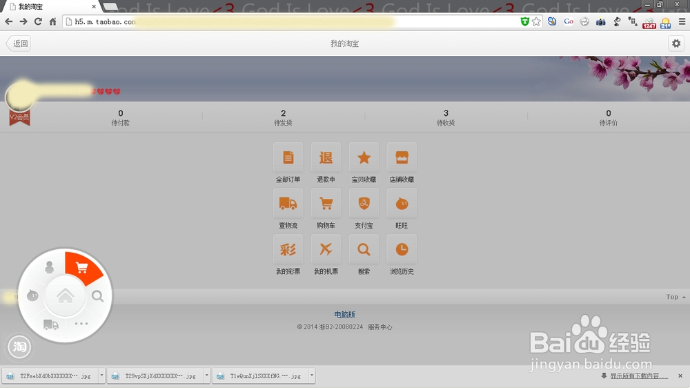Open 旺旺 chat icon in grid

(402, 204)
